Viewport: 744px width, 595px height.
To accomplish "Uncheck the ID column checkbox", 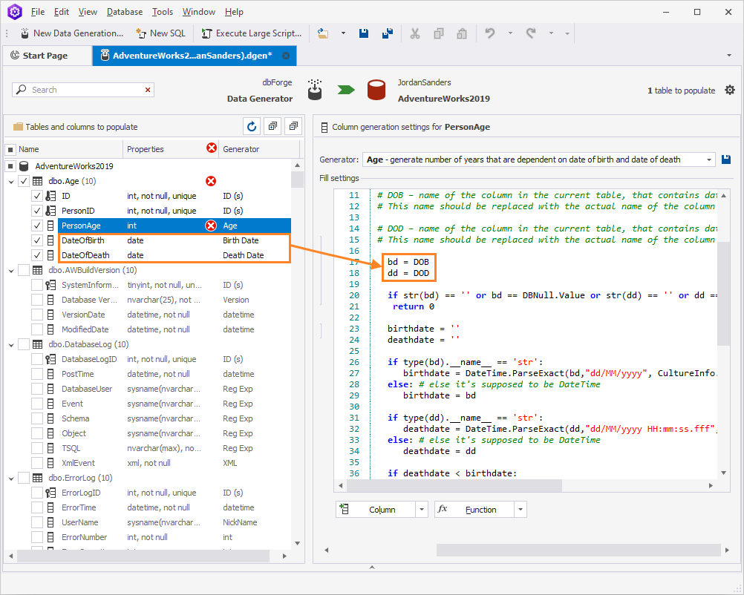I will click(37, 196).
